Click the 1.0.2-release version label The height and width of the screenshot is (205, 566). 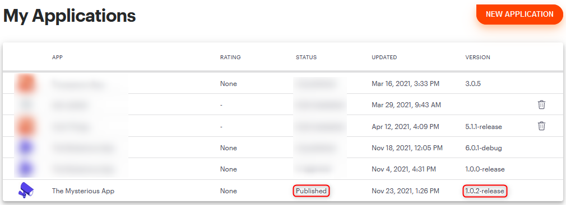[x=485, y=191]
